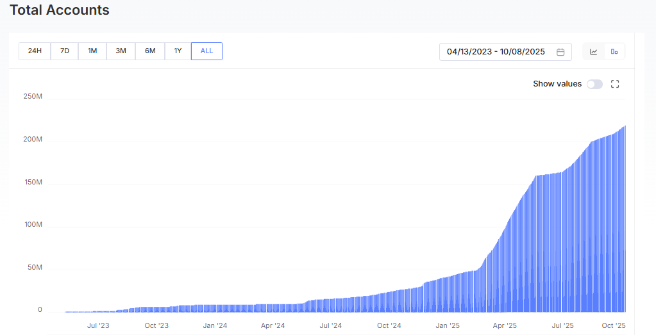Click the Jan '25 x-axis label
656x335 pixels.
[x=447, y=325]
